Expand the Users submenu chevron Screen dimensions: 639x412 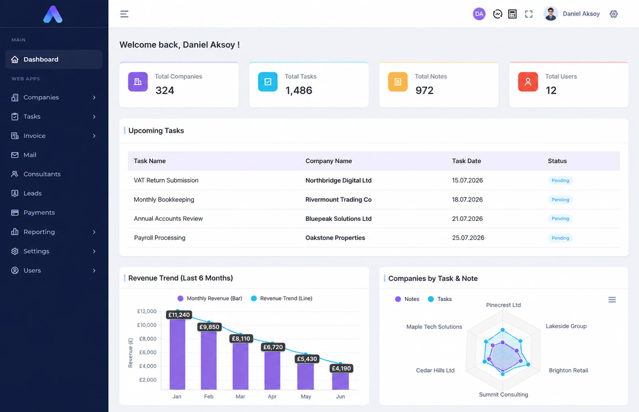click(x=94, y=270)
